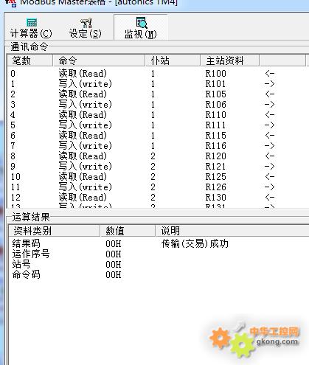Click the 数值 column header
309x365 pixels.
pos(128,231)
